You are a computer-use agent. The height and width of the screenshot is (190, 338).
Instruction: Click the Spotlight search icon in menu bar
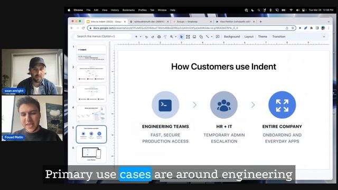258,10
